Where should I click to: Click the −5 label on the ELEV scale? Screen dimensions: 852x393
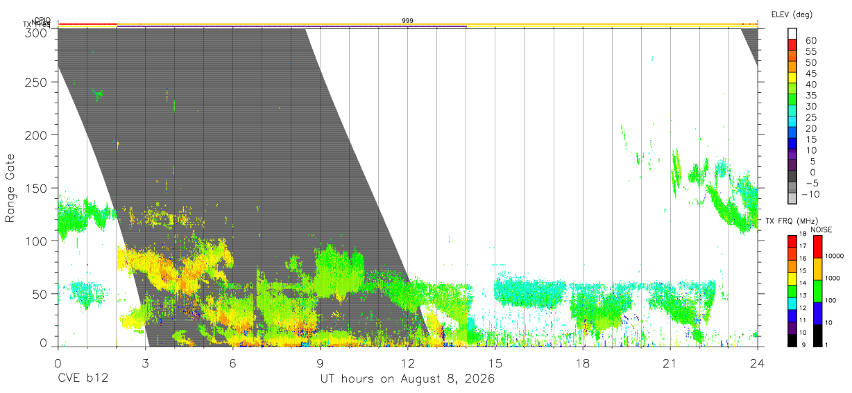tap(811, 184)
